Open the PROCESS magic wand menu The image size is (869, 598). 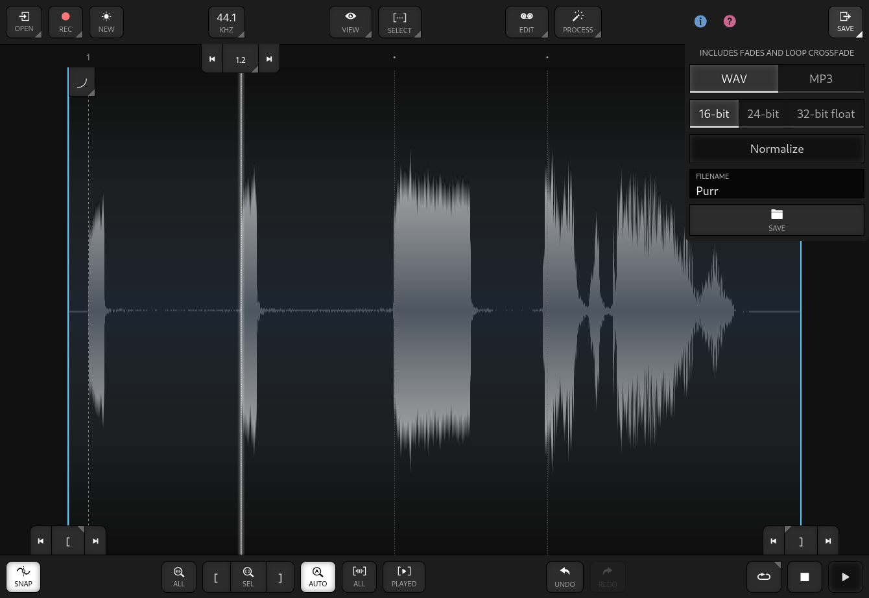click(x=578, y=22)
